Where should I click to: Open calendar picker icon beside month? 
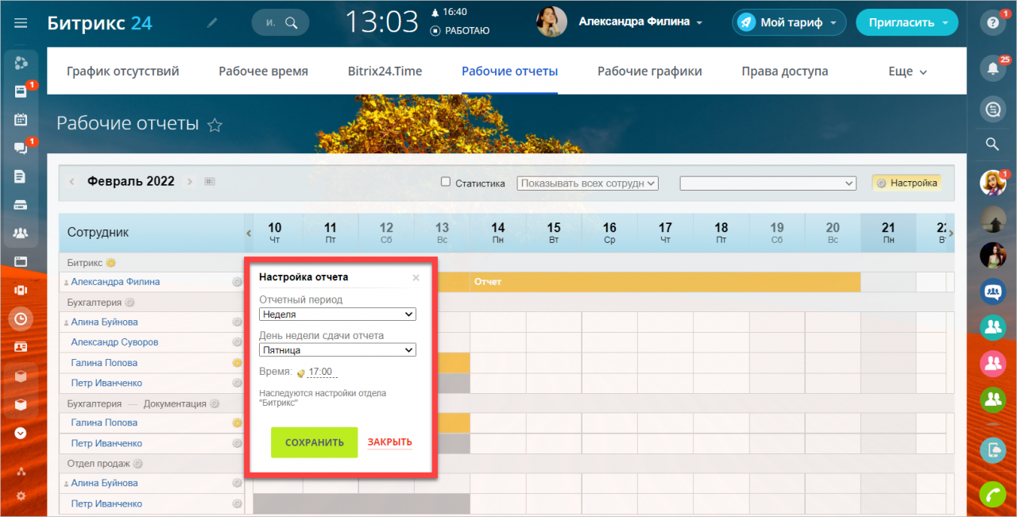pyautogui.click(x=210, y=182)
